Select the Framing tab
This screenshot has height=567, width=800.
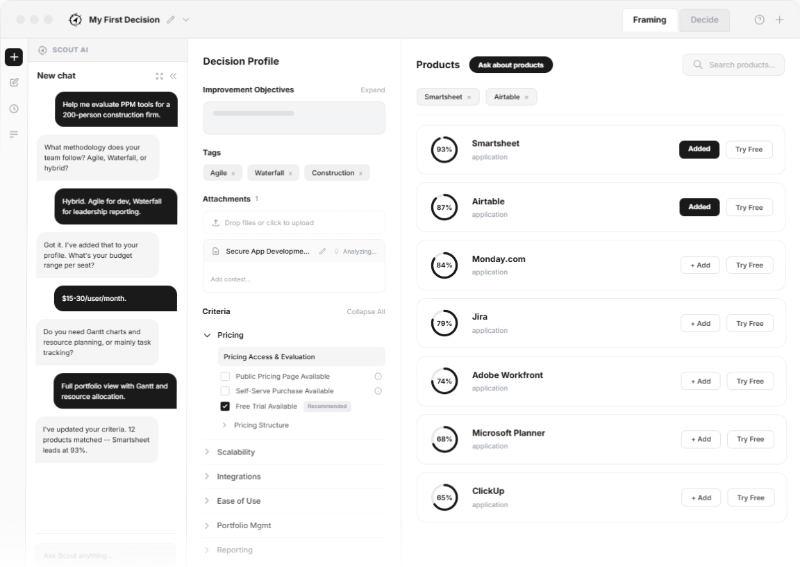(x=649, y=20)
